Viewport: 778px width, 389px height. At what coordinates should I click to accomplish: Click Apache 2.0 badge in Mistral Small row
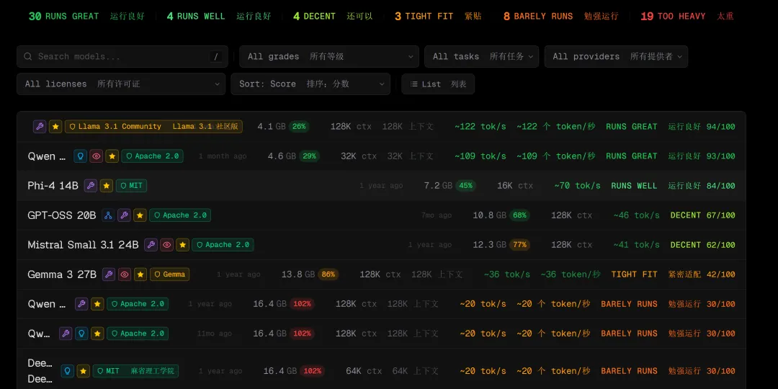(223, 245)
